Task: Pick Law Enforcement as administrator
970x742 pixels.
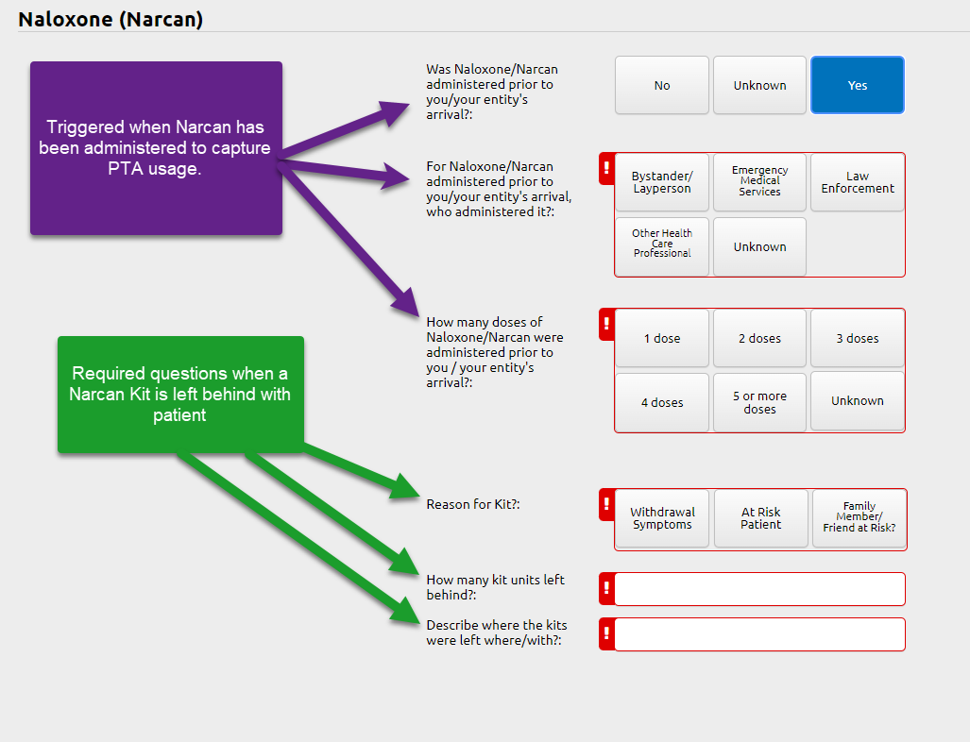Action: coord(858,182)
